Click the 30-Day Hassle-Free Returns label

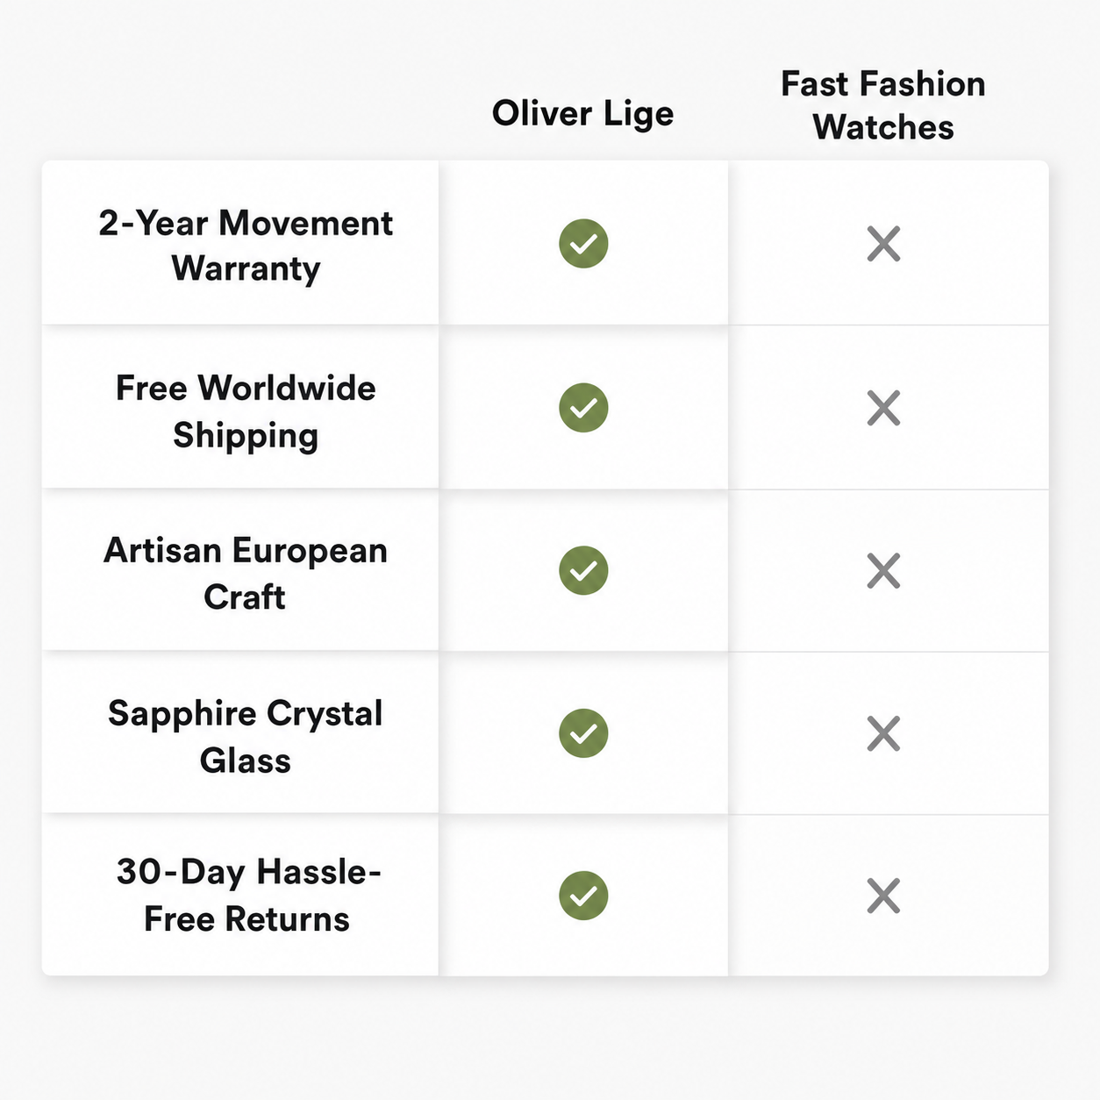pos(247,895)
